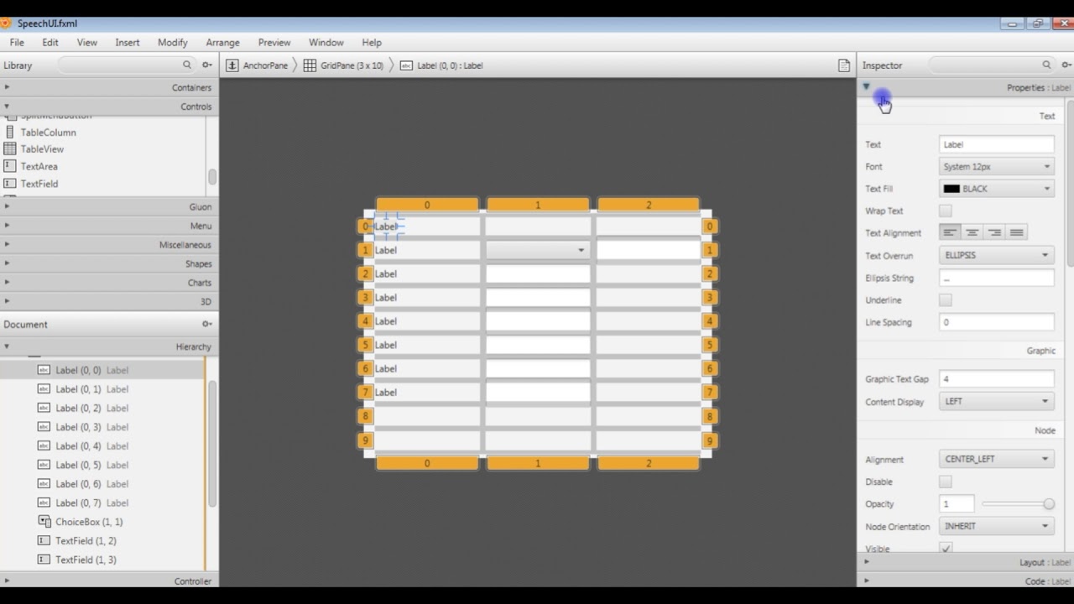Click the document notes icon above canvas

[844, 65]
